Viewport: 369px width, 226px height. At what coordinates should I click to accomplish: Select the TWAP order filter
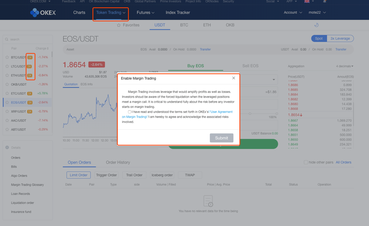click(x=190, y=175)
